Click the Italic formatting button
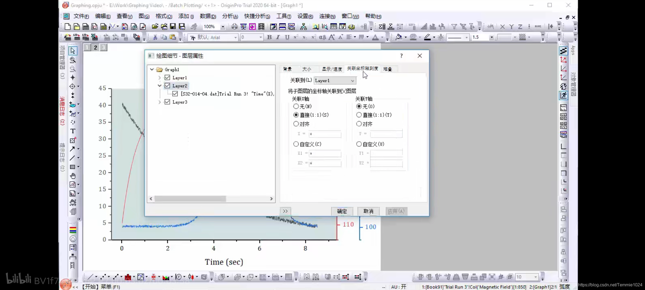This screenshot has width=645, height=290. 278,37
